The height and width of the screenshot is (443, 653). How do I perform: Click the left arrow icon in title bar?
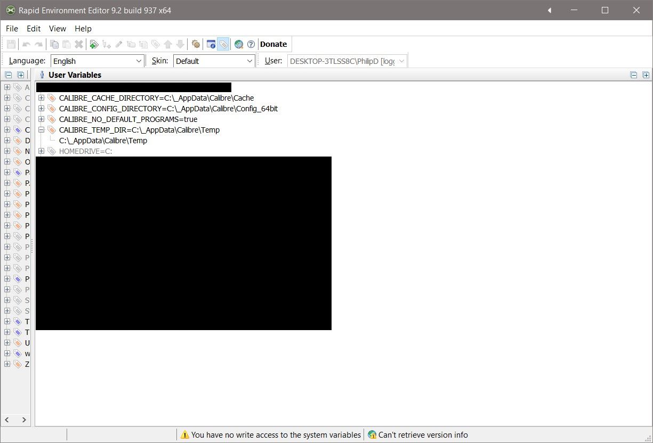pos(549,10)
